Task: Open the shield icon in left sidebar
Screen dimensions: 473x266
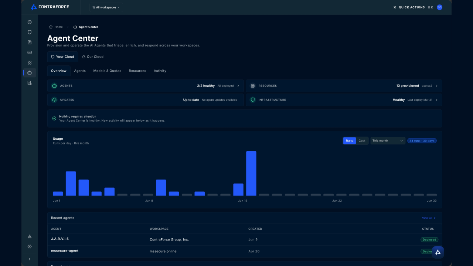Action: 30,32
